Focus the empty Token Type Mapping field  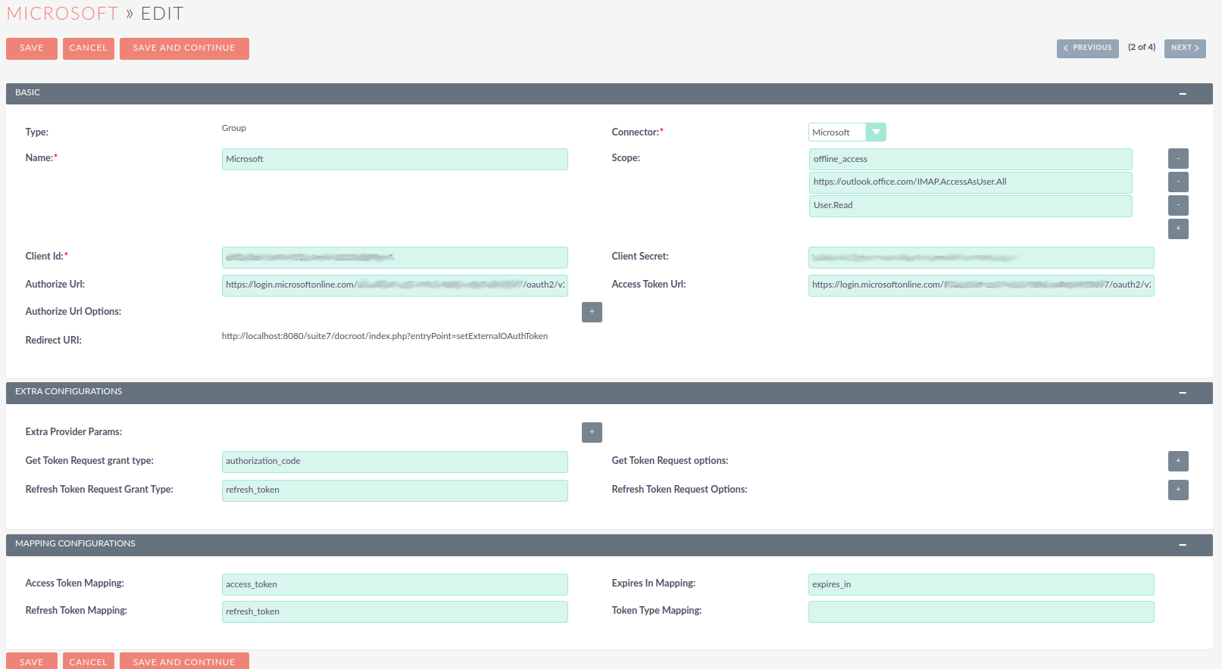981,611
